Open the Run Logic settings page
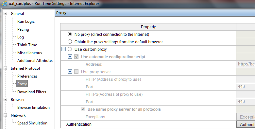255x129 pixels. pyautogui.click(x=26, y=21)
